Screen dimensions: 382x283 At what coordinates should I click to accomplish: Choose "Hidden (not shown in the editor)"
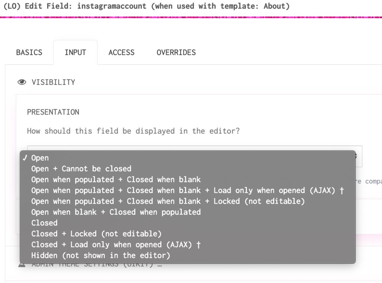[100, 256]
